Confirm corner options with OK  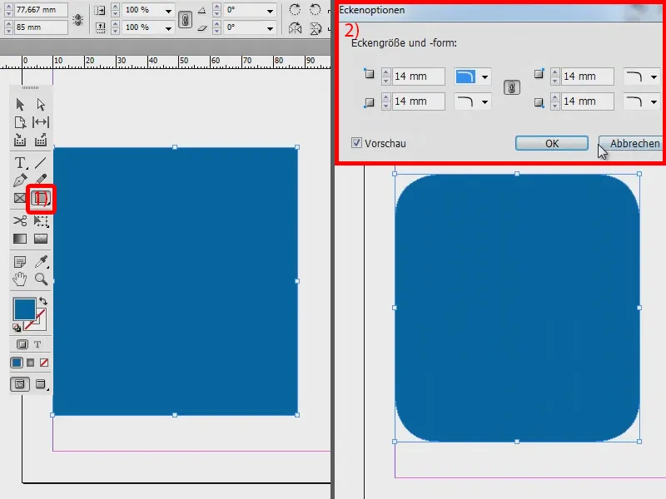click(x=552, y=143)
